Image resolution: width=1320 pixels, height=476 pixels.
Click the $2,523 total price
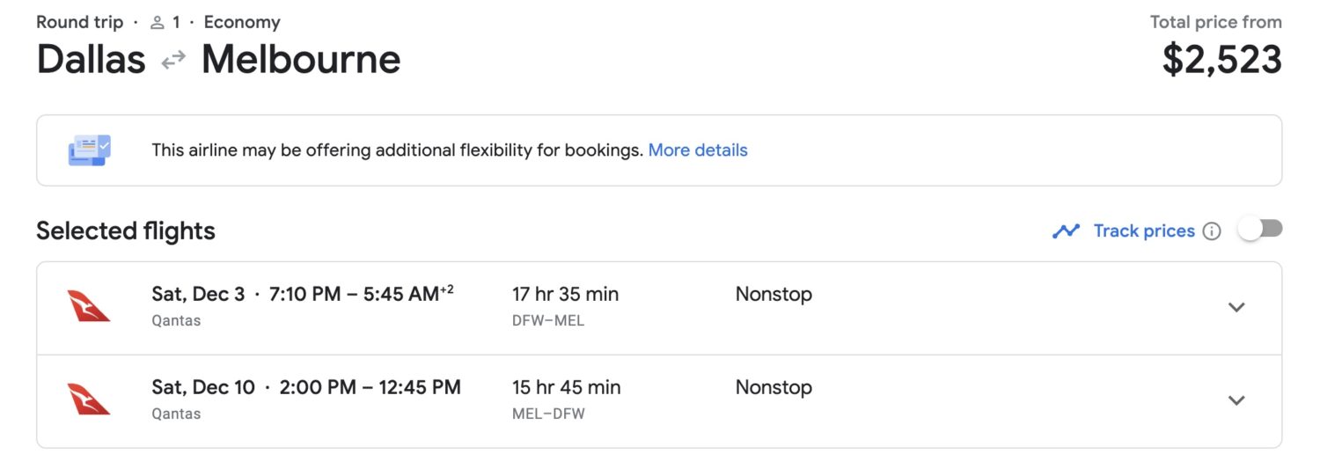coord(1221,60)
